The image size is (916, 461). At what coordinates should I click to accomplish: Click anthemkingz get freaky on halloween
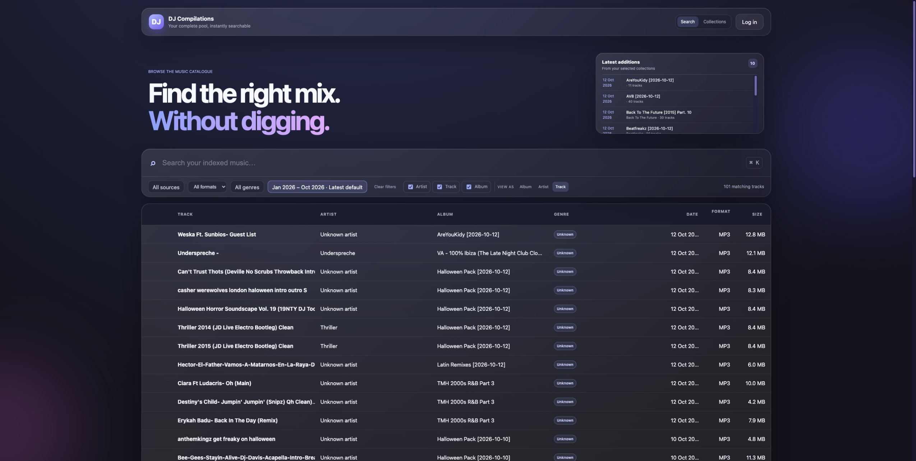(x=226, y=439)
